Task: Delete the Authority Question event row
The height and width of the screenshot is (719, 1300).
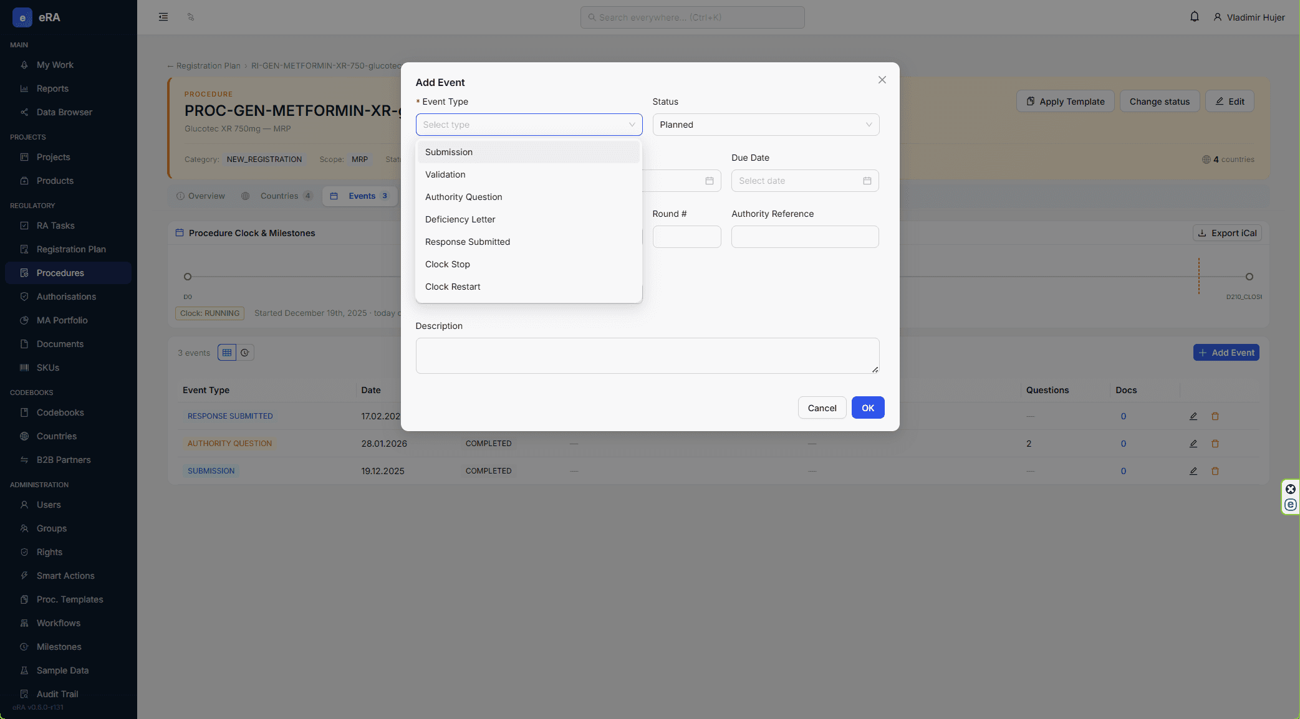Action: pos(1215,444)
